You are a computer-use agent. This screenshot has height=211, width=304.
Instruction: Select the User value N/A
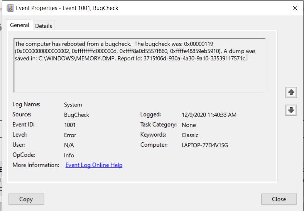pyautogui.click(x=69, y=145)
